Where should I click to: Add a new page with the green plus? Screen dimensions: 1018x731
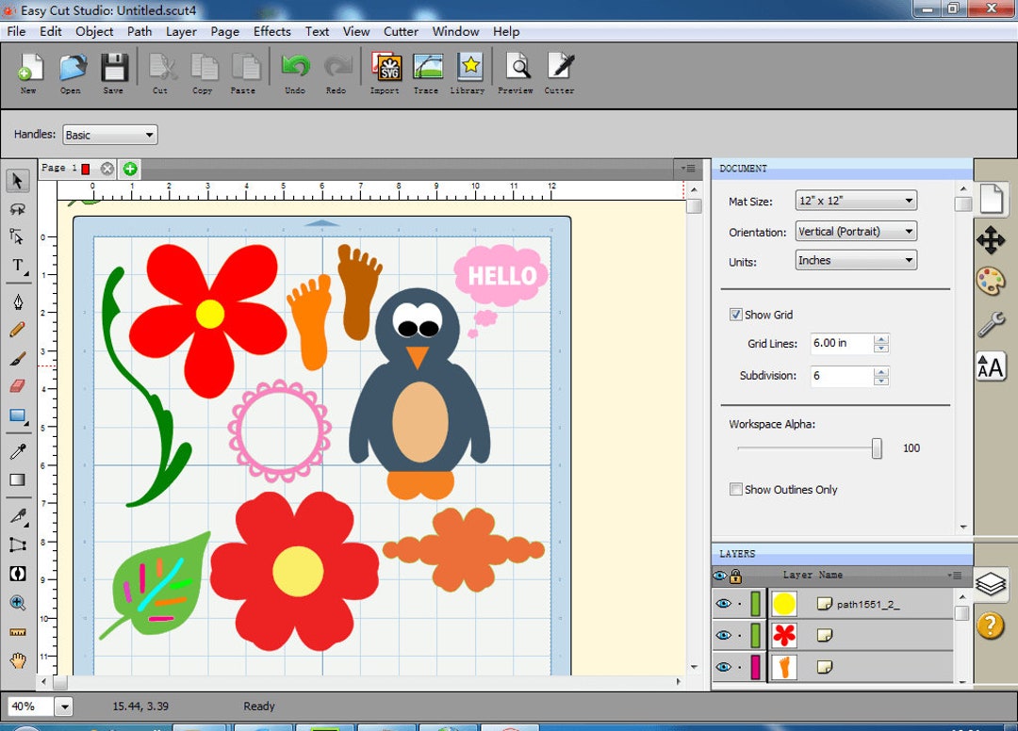pos(129,168)
